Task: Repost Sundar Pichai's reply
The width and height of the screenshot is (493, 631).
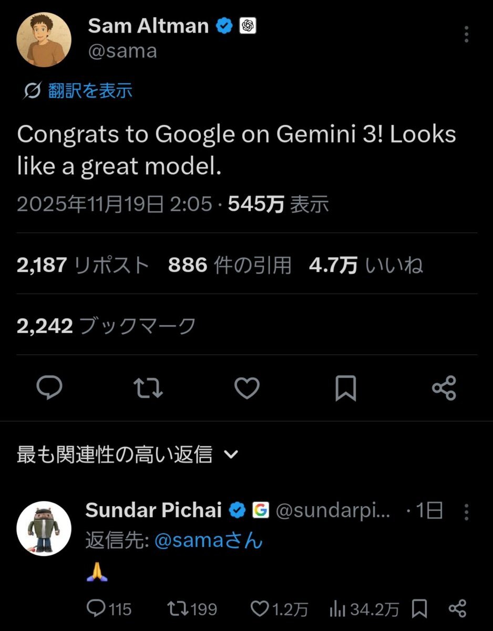Action: [176, 609]
